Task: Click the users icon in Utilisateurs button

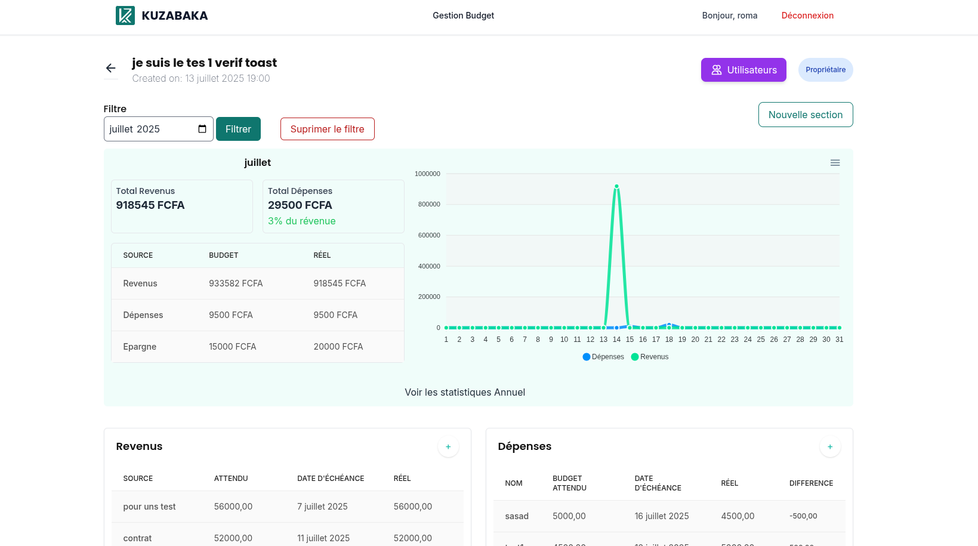Action: coord(716,70)
